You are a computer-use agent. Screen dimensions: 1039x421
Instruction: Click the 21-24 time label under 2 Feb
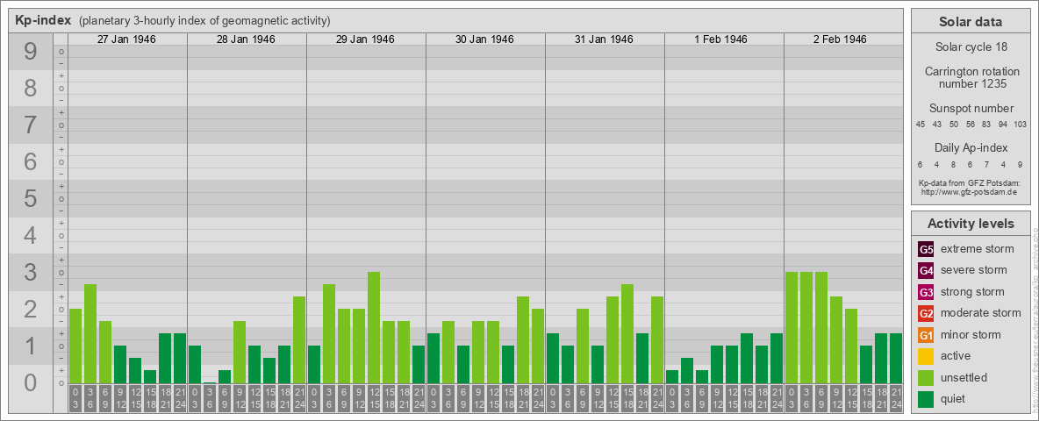(895, 399)
